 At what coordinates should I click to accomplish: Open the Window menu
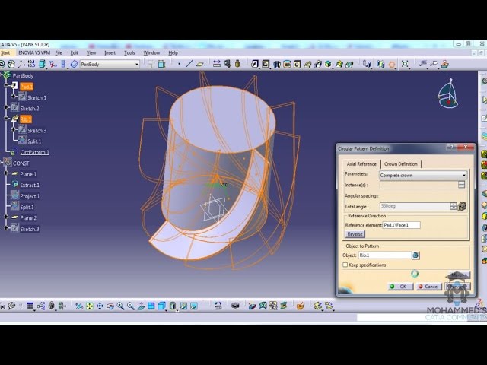(x=151, y=53)
